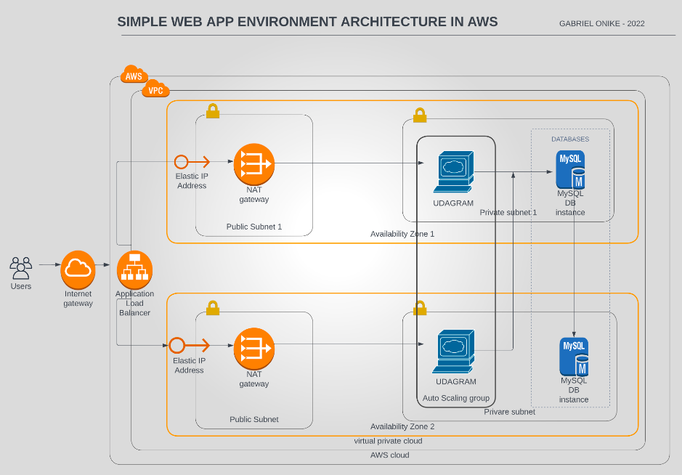Expand the Availability Zone 1 container

pos(403,233)
